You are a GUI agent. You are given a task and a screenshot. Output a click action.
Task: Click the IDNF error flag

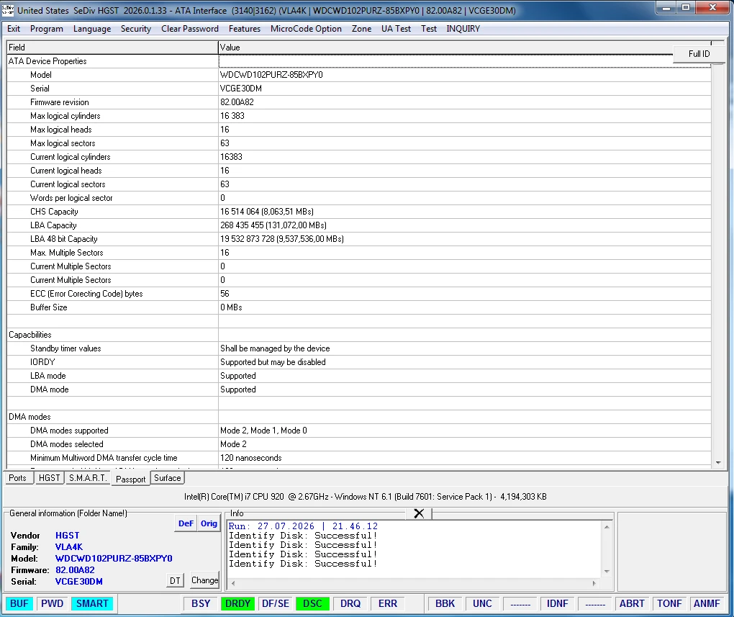tap(557, 603)
